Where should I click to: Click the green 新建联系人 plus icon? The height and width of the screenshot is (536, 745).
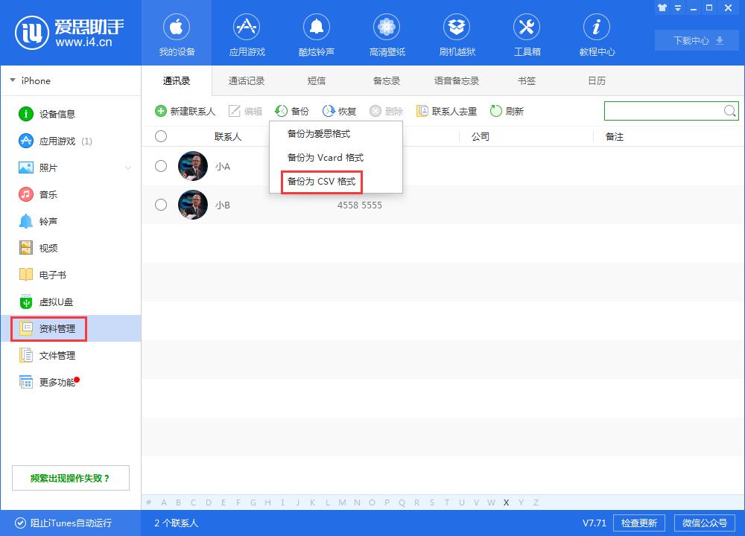pos(161,111)
